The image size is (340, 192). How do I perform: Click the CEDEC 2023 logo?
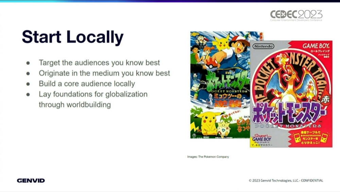(296, 15)
